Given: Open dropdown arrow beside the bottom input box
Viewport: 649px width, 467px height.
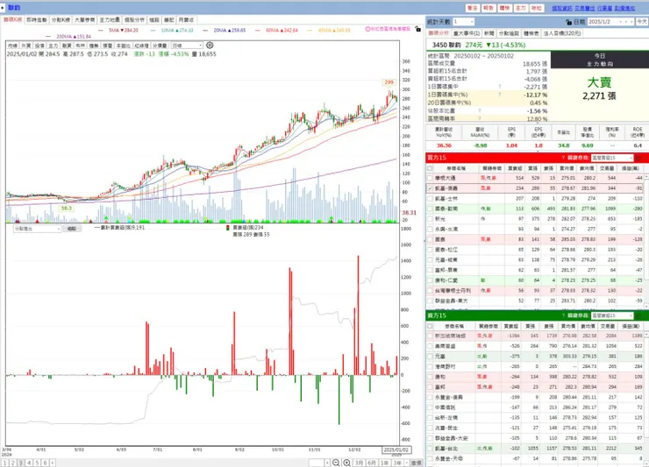Looking at the screenshot, I should point(327,463).
